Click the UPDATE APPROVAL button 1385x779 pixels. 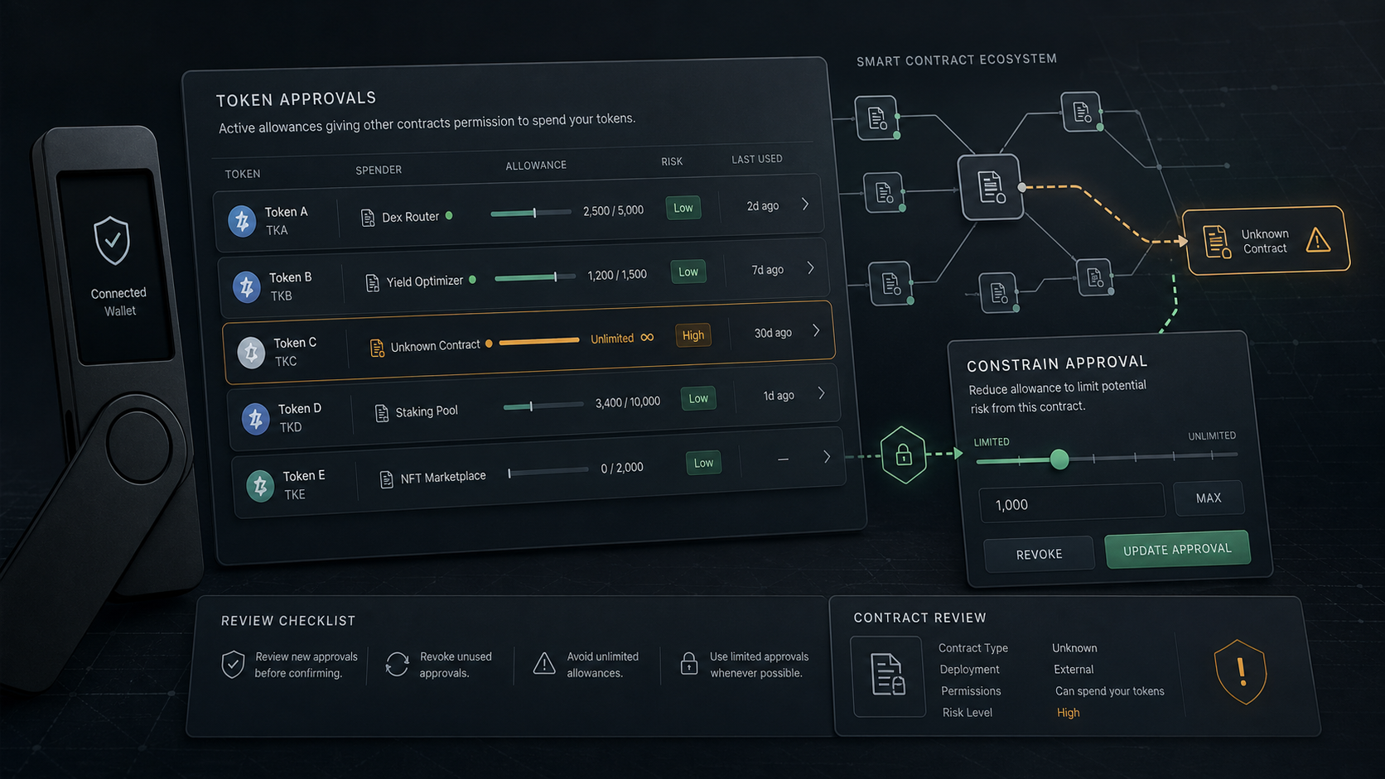(1177, 550)
